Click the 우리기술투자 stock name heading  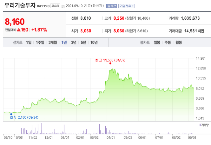[20, 5]
